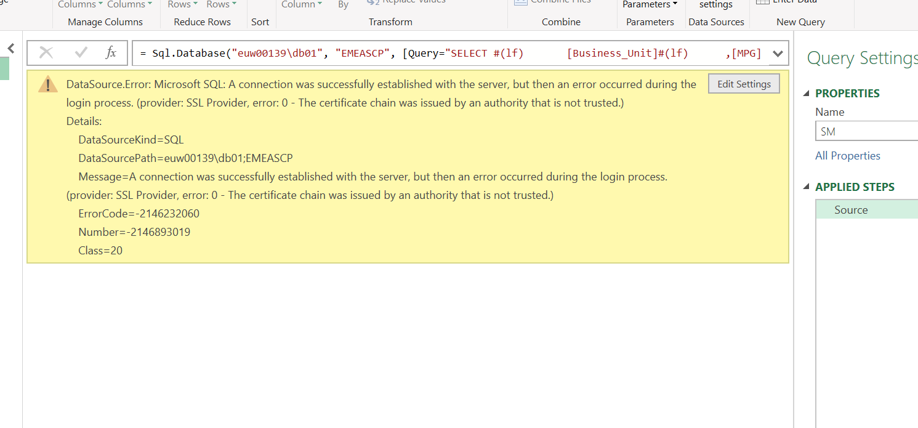Click the fx insert step icon

point(111,53)
